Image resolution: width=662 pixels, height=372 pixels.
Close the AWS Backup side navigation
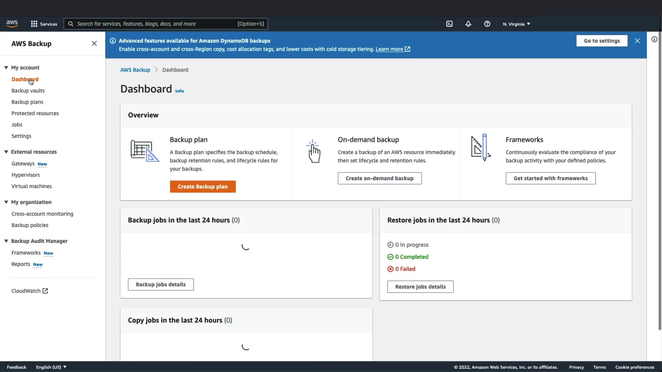click(x=94, y=43)
